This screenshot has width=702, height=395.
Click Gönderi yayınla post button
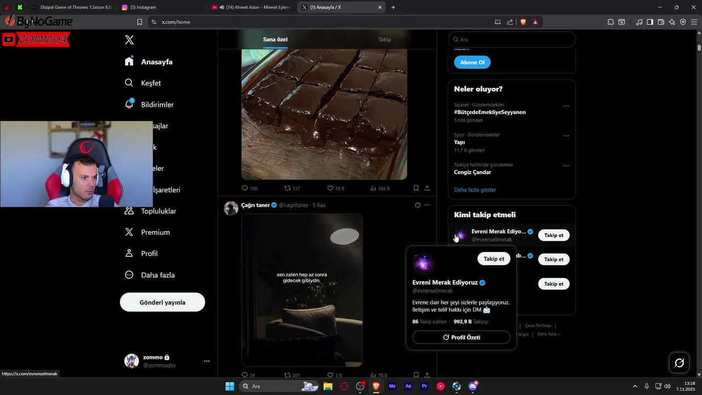click(x=162, y=302)
